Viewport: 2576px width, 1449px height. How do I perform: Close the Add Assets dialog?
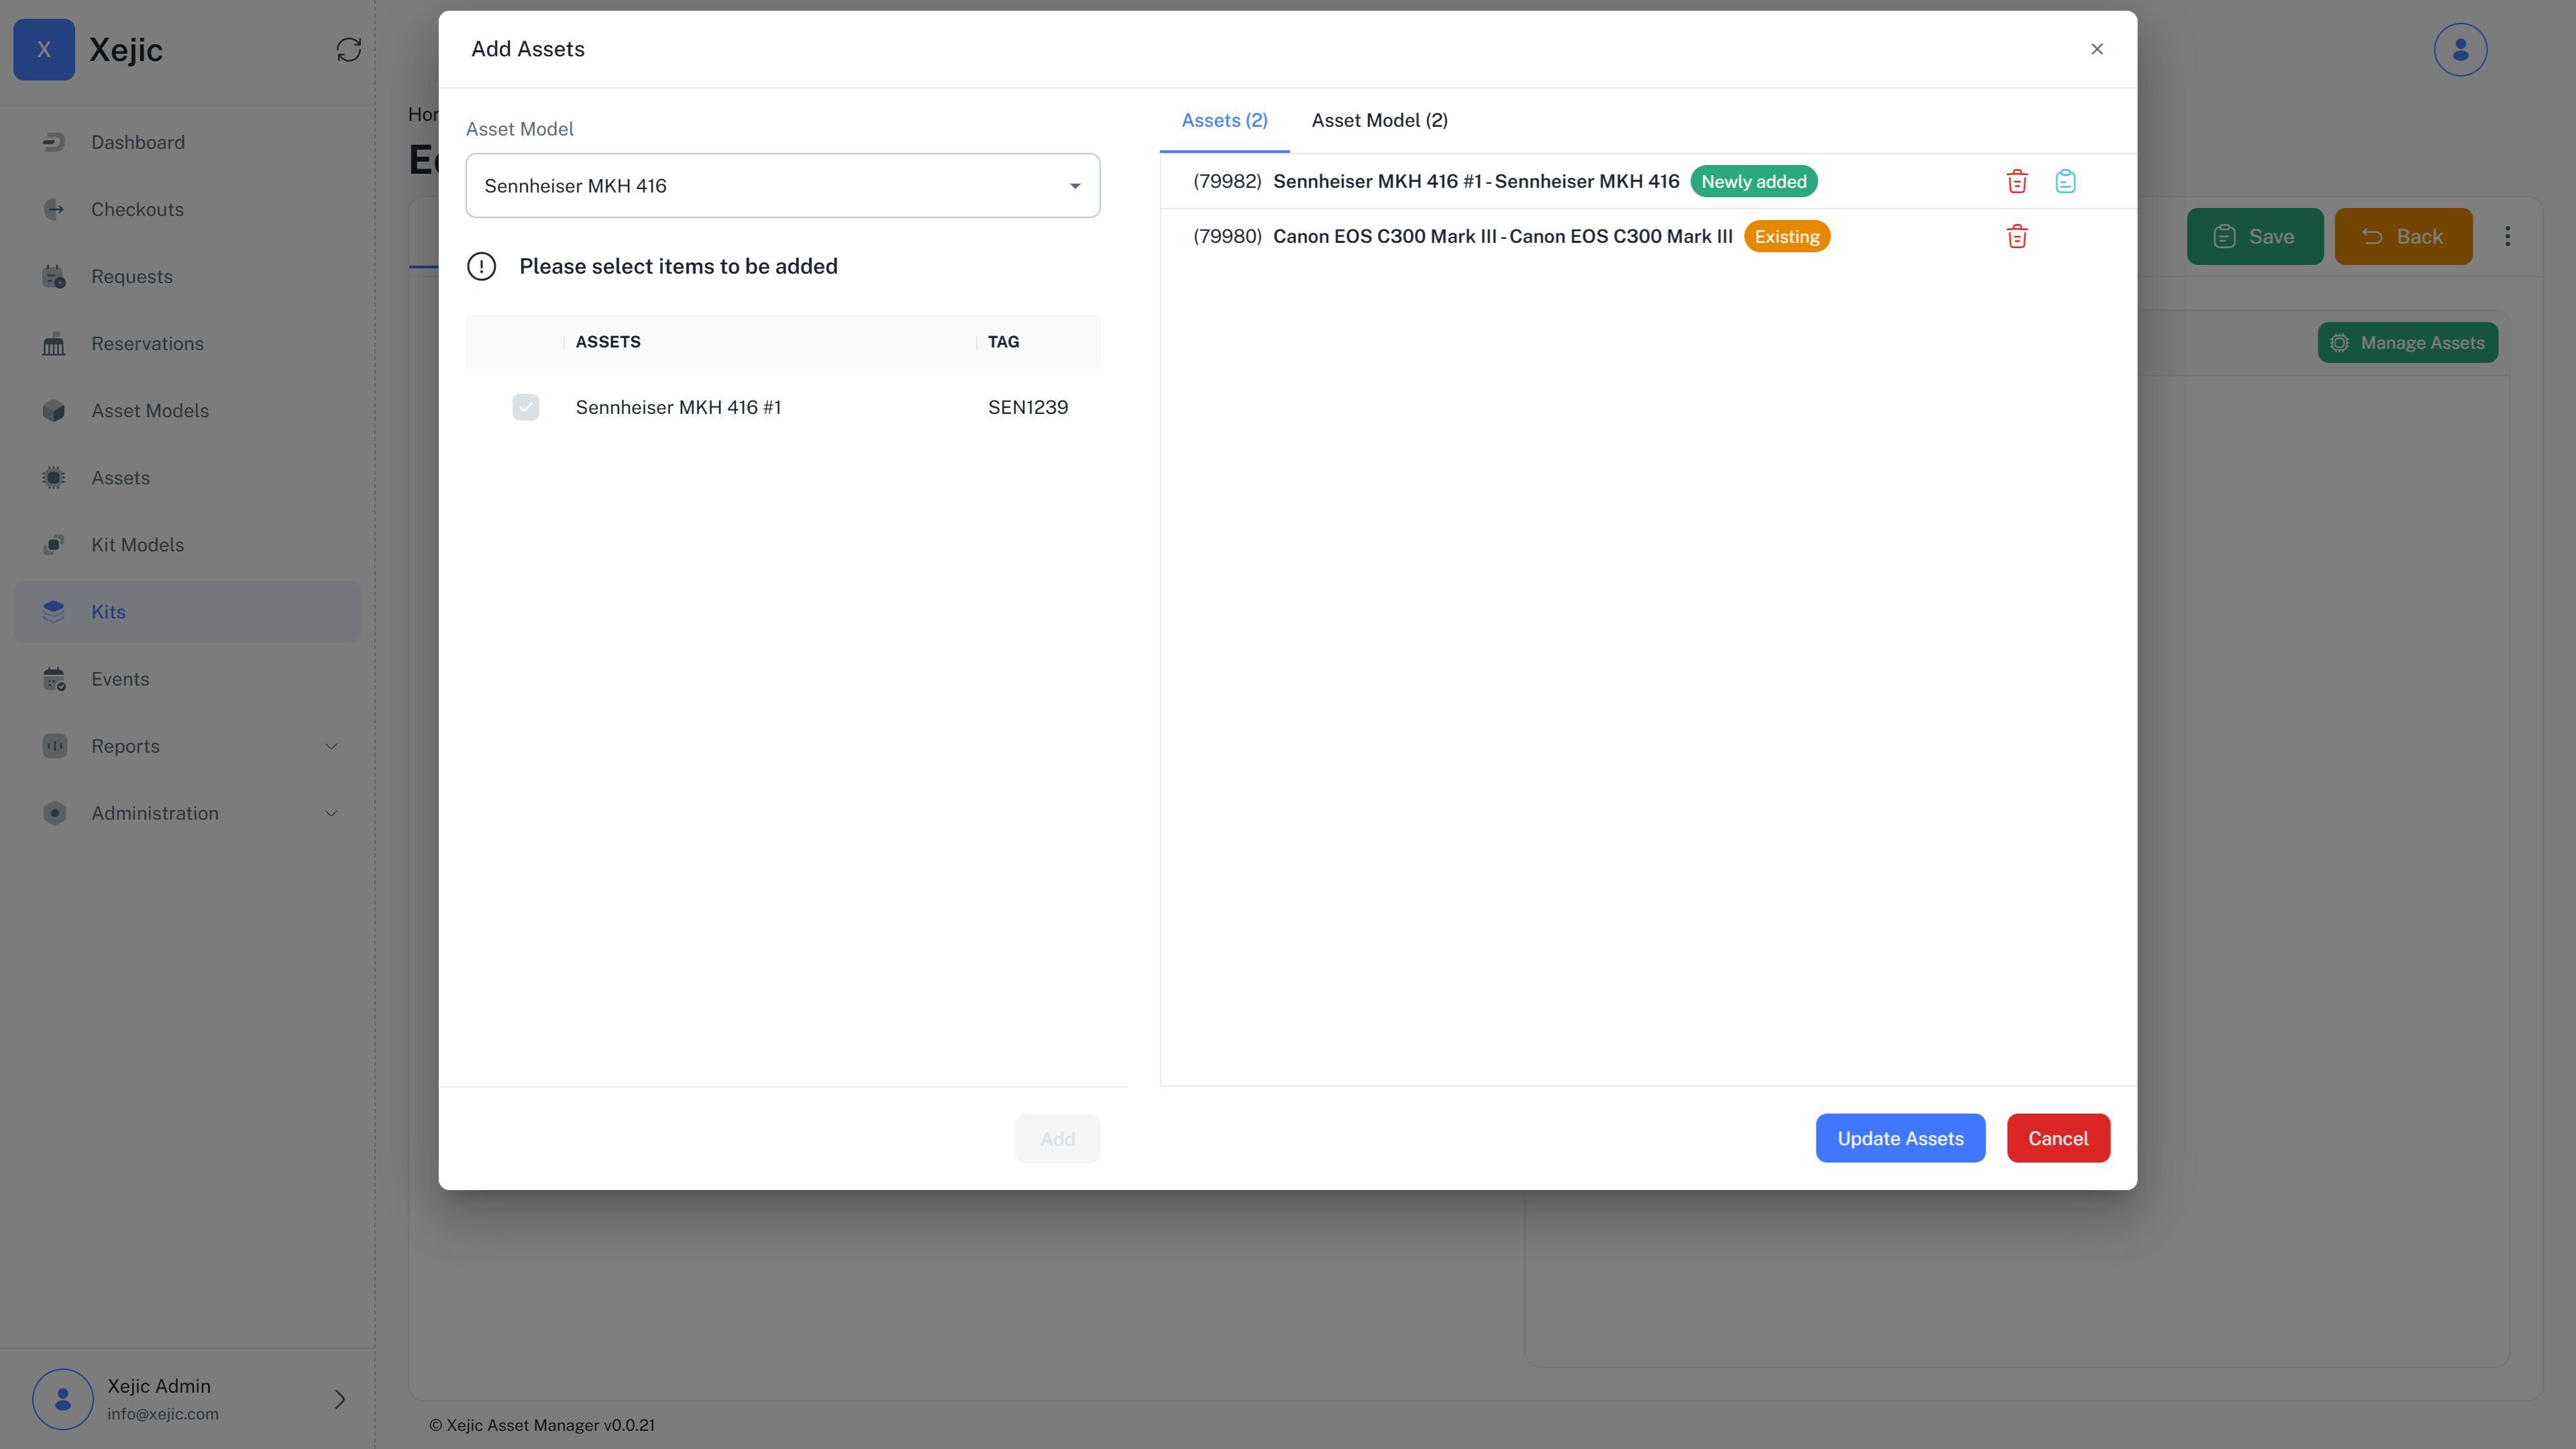point(2097,49)
